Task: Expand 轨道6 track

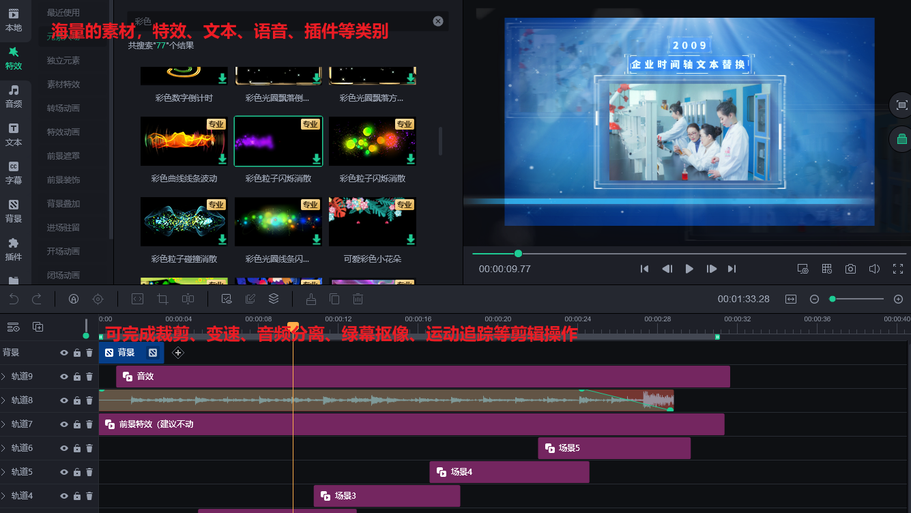Action: coord(3,448)
